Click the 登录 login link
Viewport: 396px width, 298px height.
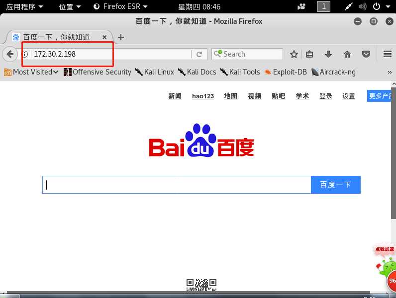tap(326, 96)
